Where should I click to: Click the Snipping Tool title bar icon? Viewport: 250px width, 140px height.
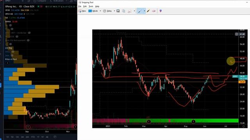pyautogui.click(x=80, y=2)
